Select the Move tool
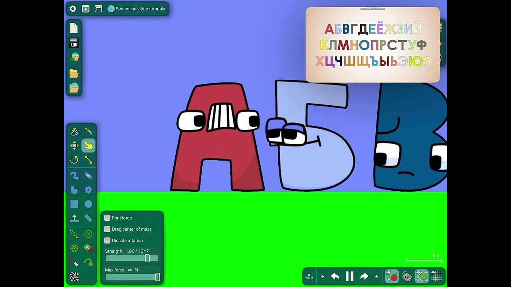This screenshot has width=511, height=287. point(74,145)
